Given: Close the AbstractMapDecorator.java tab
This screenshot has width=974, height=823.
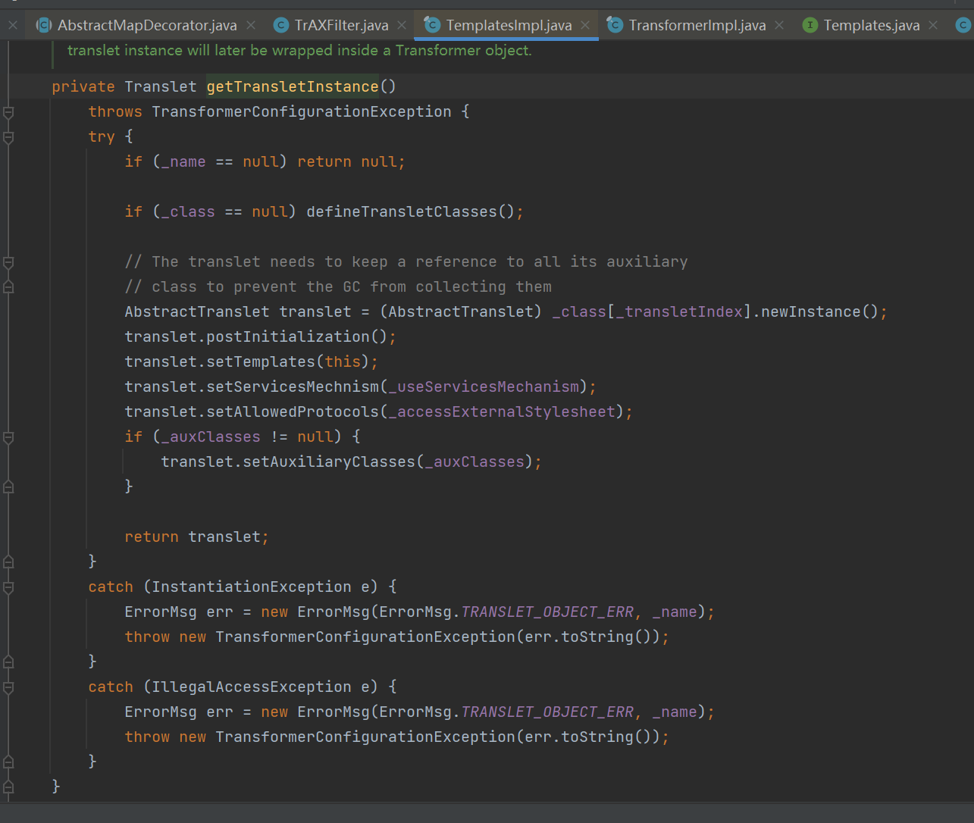Looking at the screenshot, I should click(x=251, y=25).
